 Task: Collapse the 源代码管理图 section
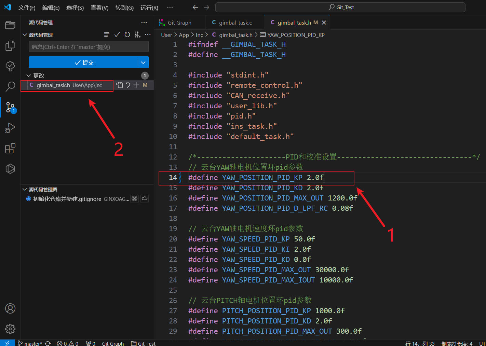pos(25,190)
